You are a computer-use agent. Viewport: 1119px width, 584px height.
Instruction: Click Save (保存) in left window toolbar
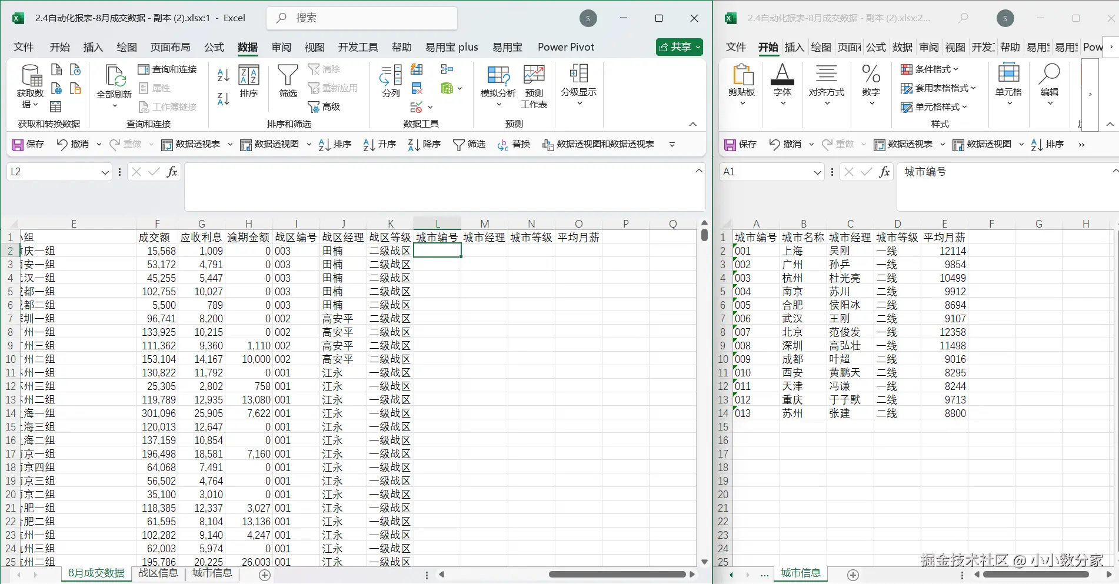(28, 144)
